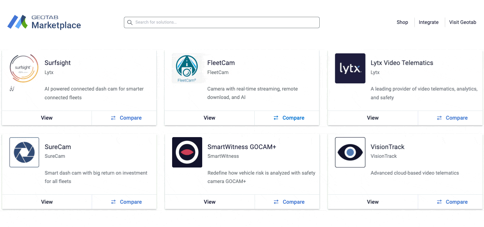Click the search magnifier icon
The width and height of the screenshot is (484, 227).
click(130, 22)
